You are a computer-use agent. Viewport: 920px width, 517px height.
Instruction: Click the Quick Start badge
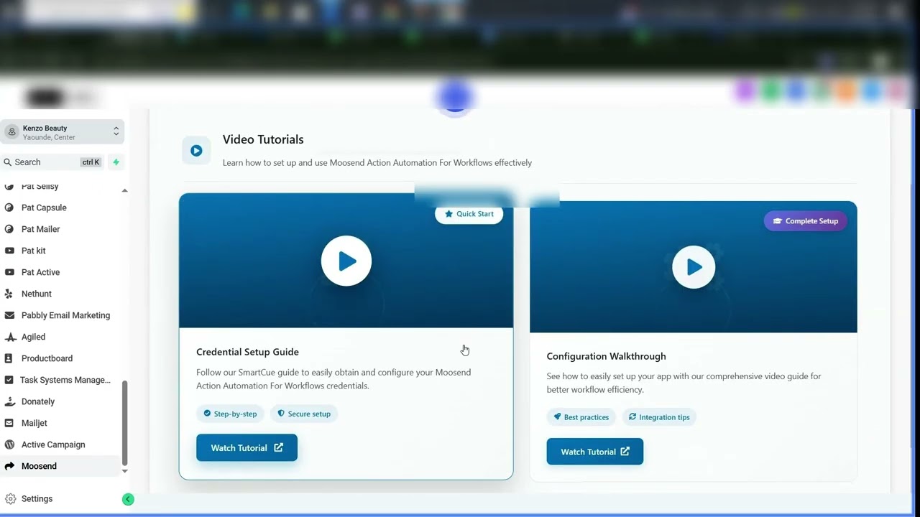click(x=469, y=214)
